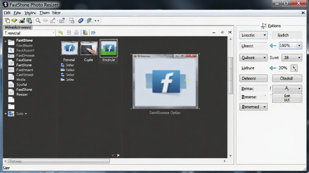Click the Cladcll button
Image resolution: width=309 pixels, height=173 pixels.
pos(287,78)
